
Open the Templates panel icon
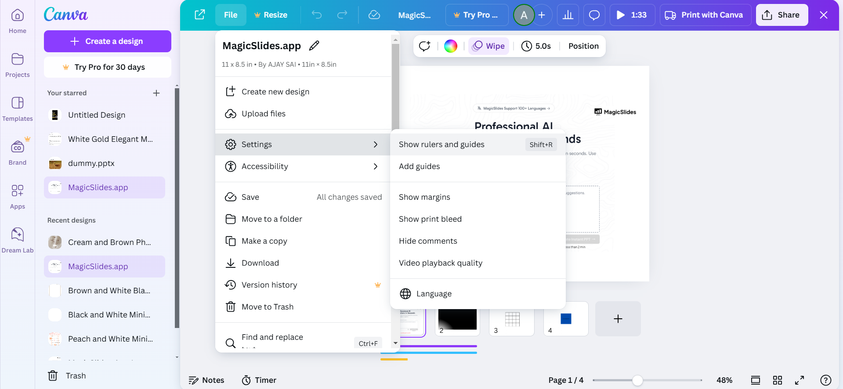[18, 103]
